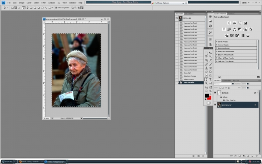Switch to the Actions tab

click(189, 14)
